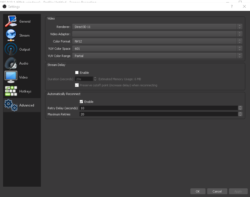The height and width of the screenshot is (197, 250).
Task: Click the Maximum Retries field
Action: click(159, 114)
